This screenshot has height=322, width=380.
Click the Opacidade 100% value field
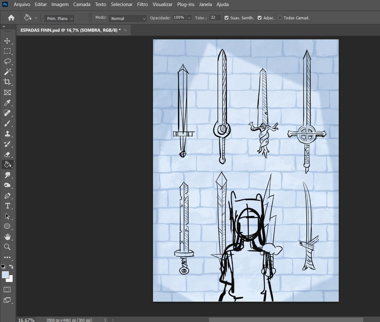click(x=179, y=17)
